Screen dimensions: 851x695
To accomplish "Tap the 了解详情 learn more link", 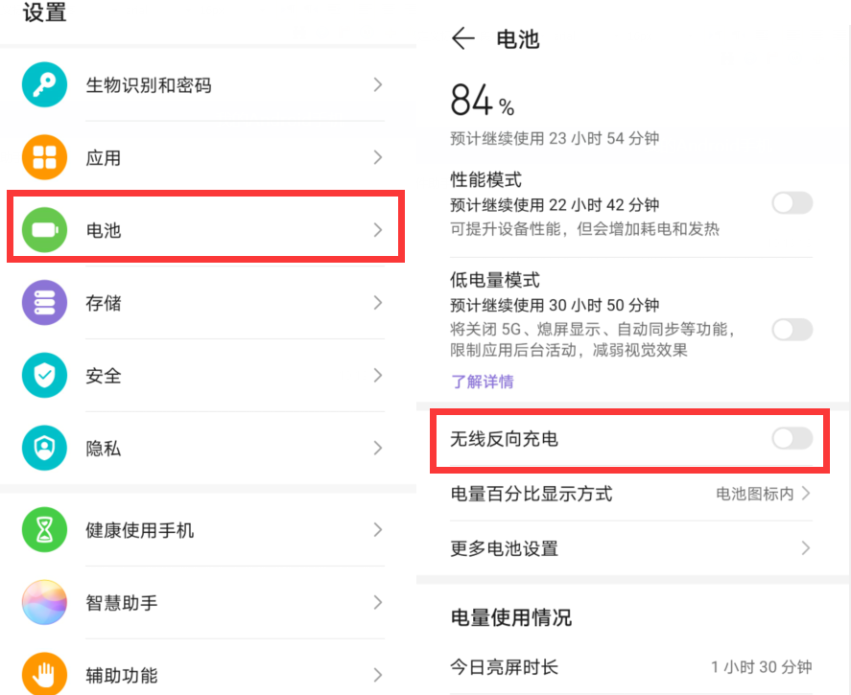I will pos(483,382).
